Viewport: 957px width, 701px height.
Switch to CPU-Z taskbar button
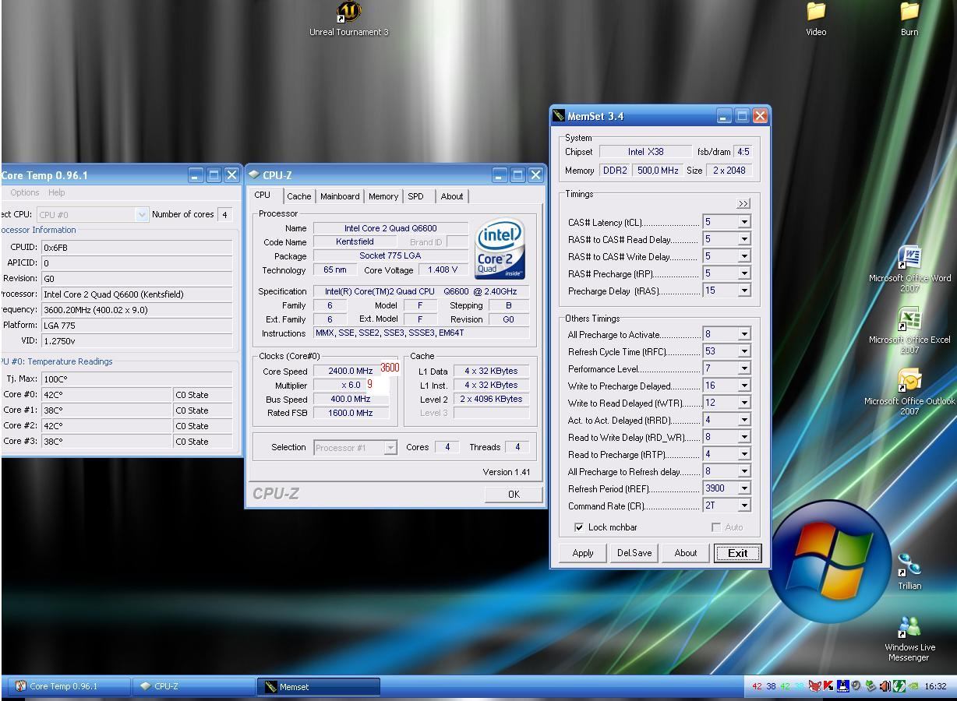(x=194, y=686)
